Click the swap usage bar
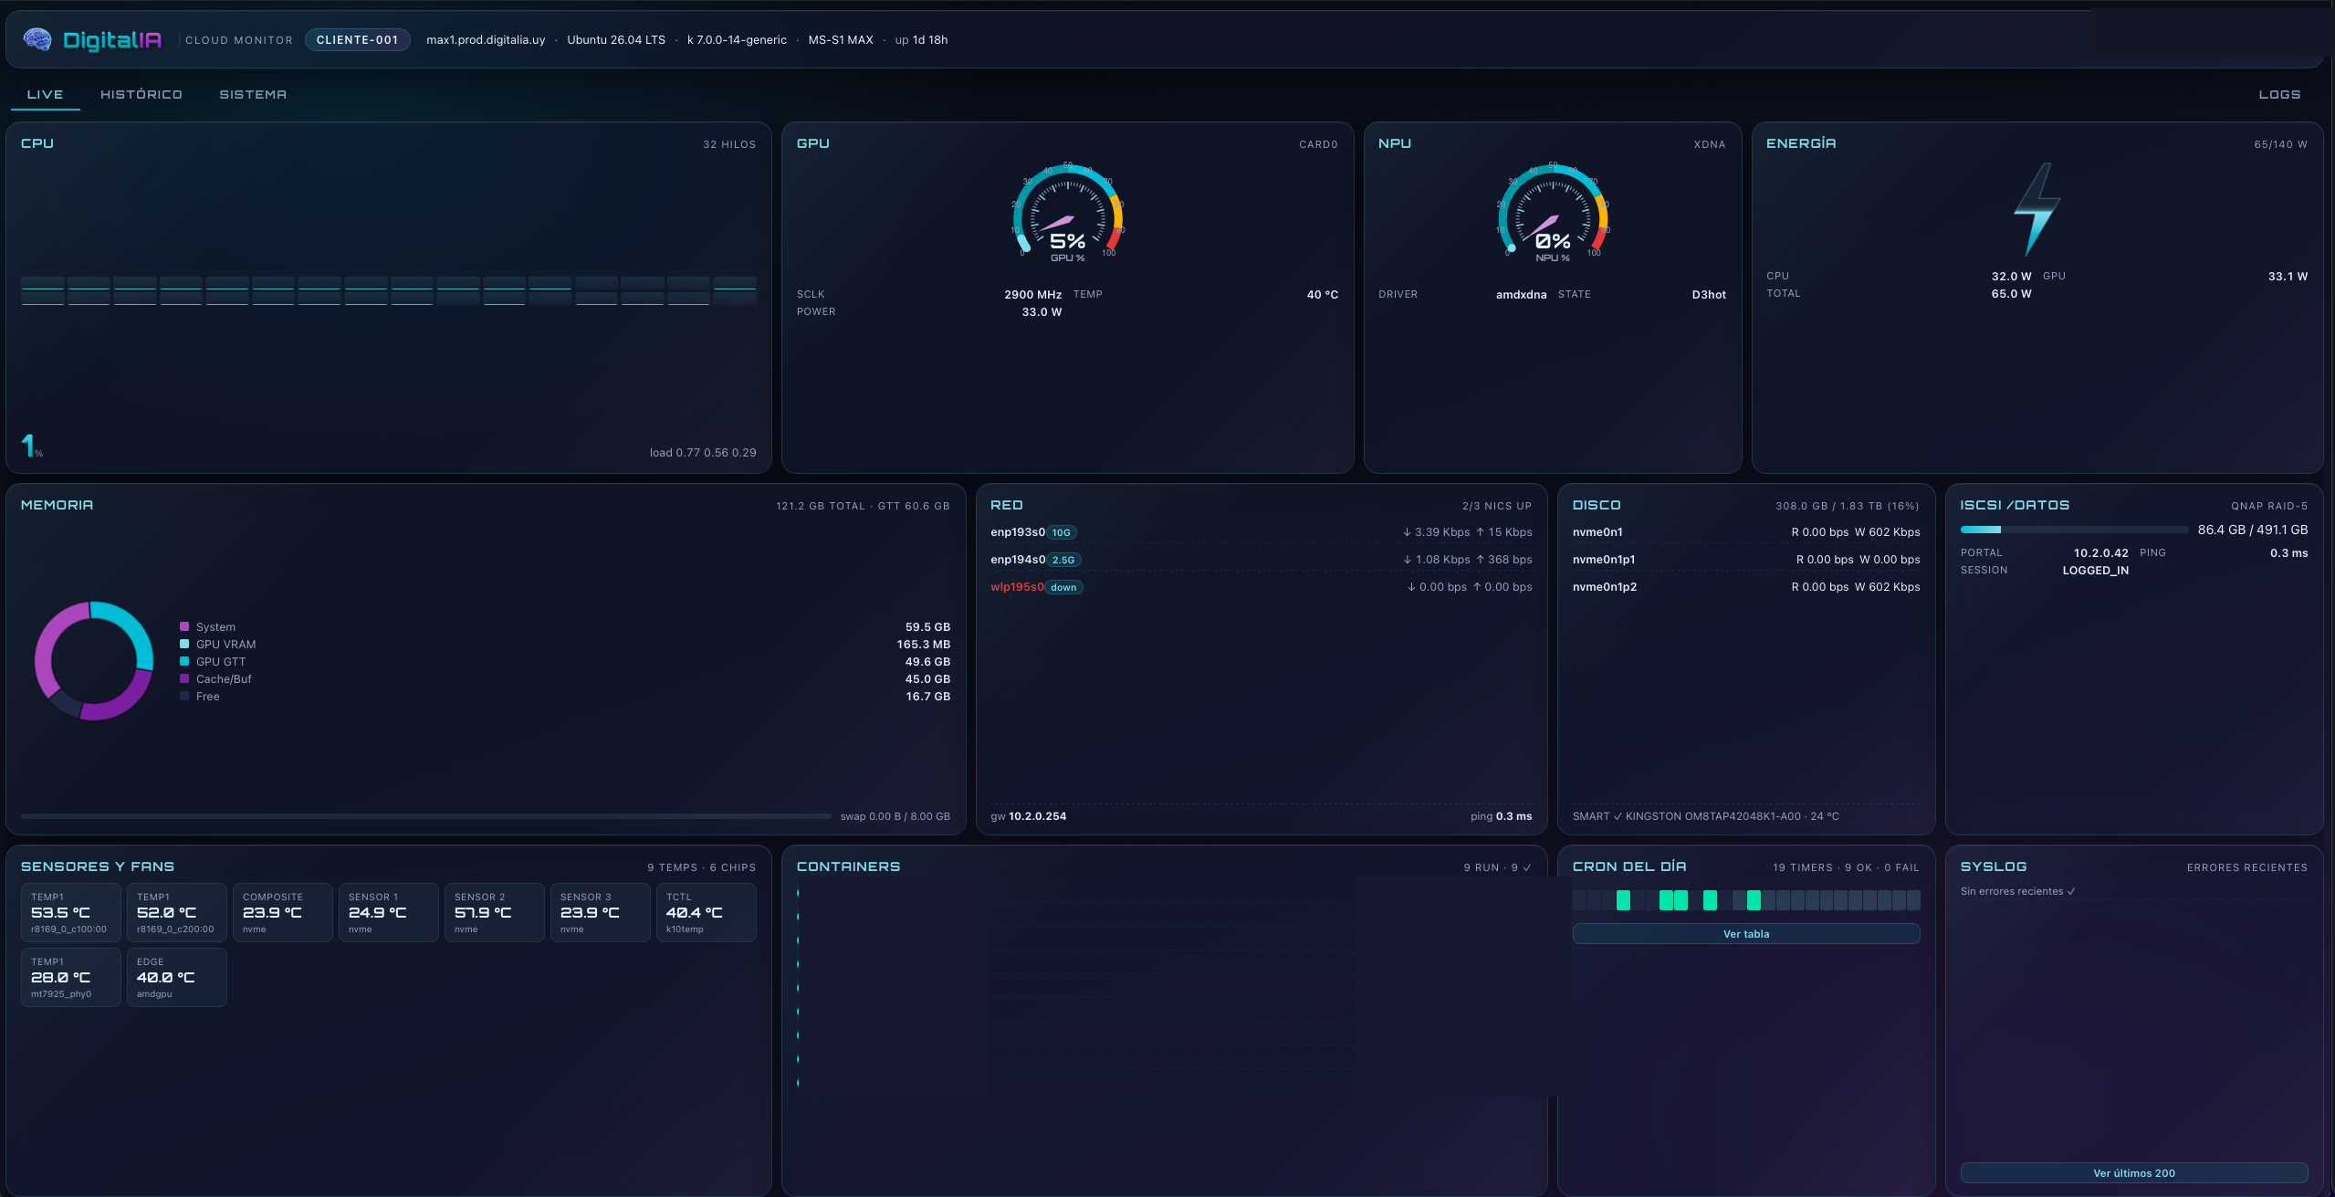This screenshot has height=1197, width=2335. (425, 816)
